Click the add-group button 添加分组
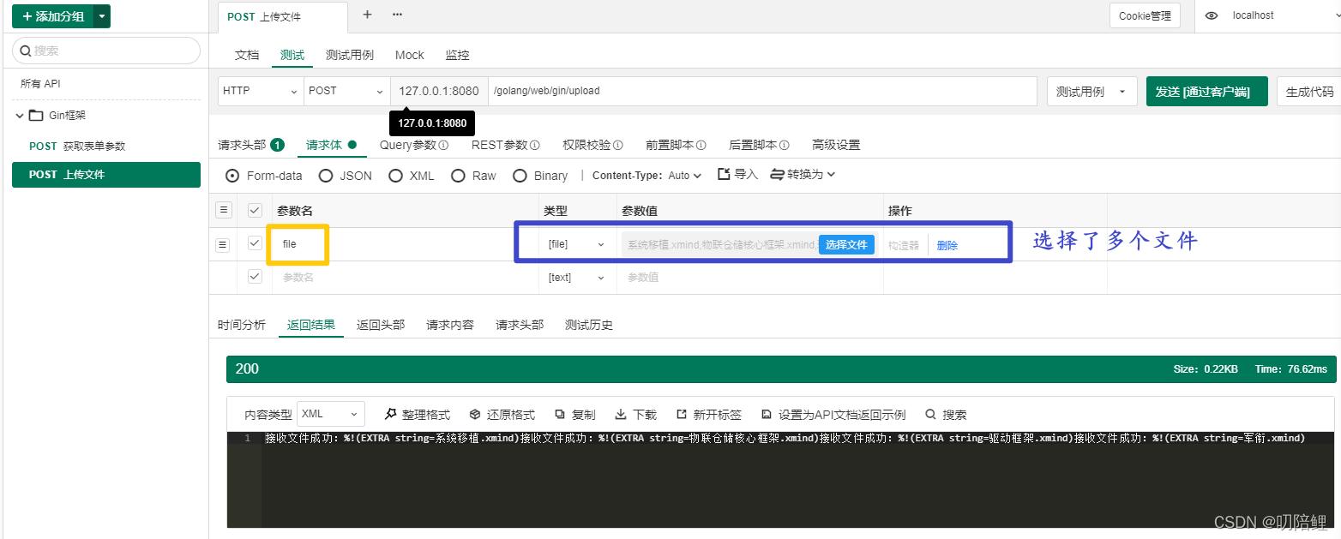The height and width of the screenshot is (539, 1341). (x=52, y=16)
